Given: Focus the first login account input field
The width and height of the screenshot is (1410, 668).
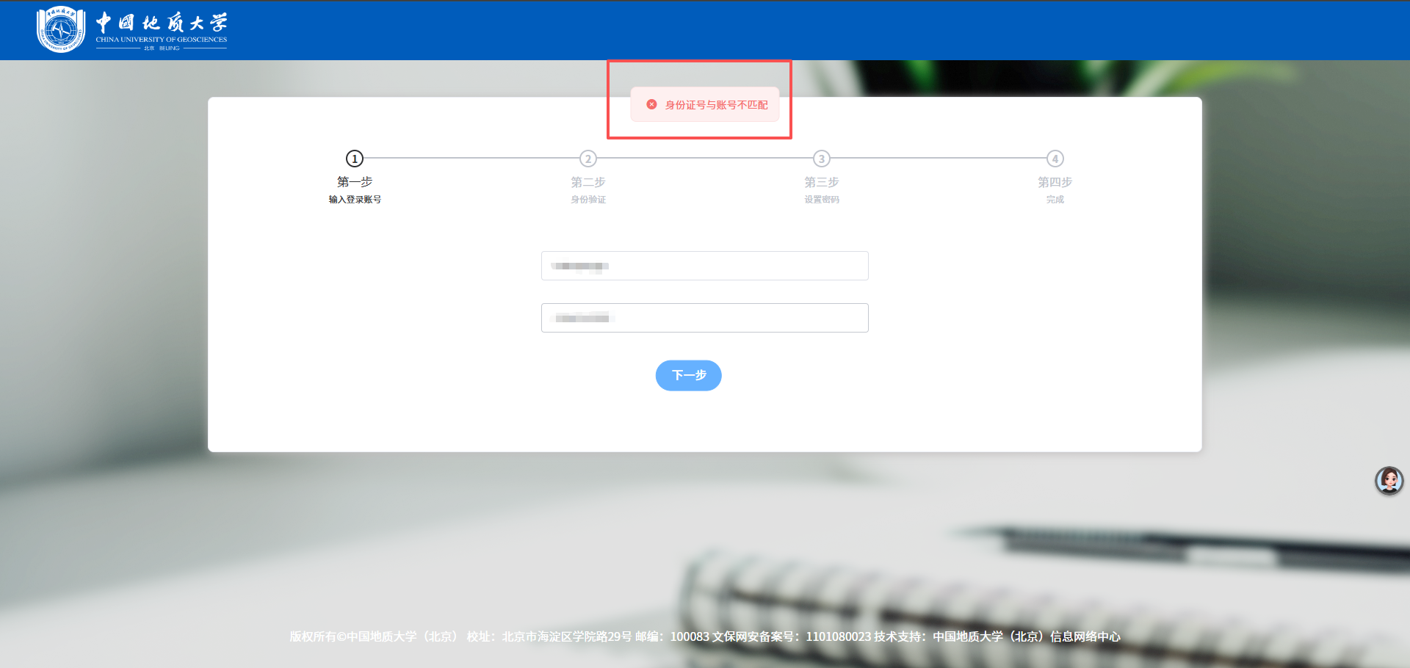Looking at the screenshot, I should [705, 266].
